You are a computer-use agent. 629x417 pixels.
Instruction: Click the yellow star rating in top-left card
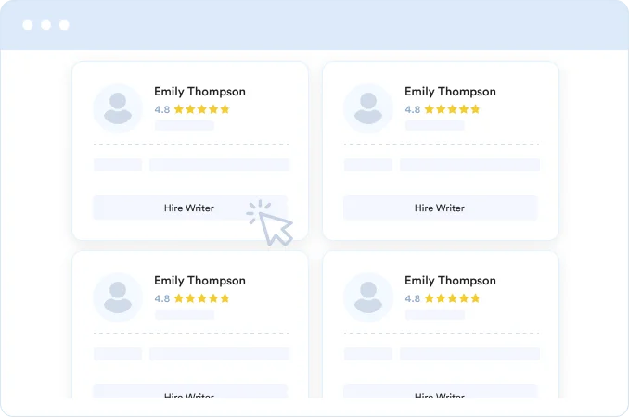(x=201, y=109)
